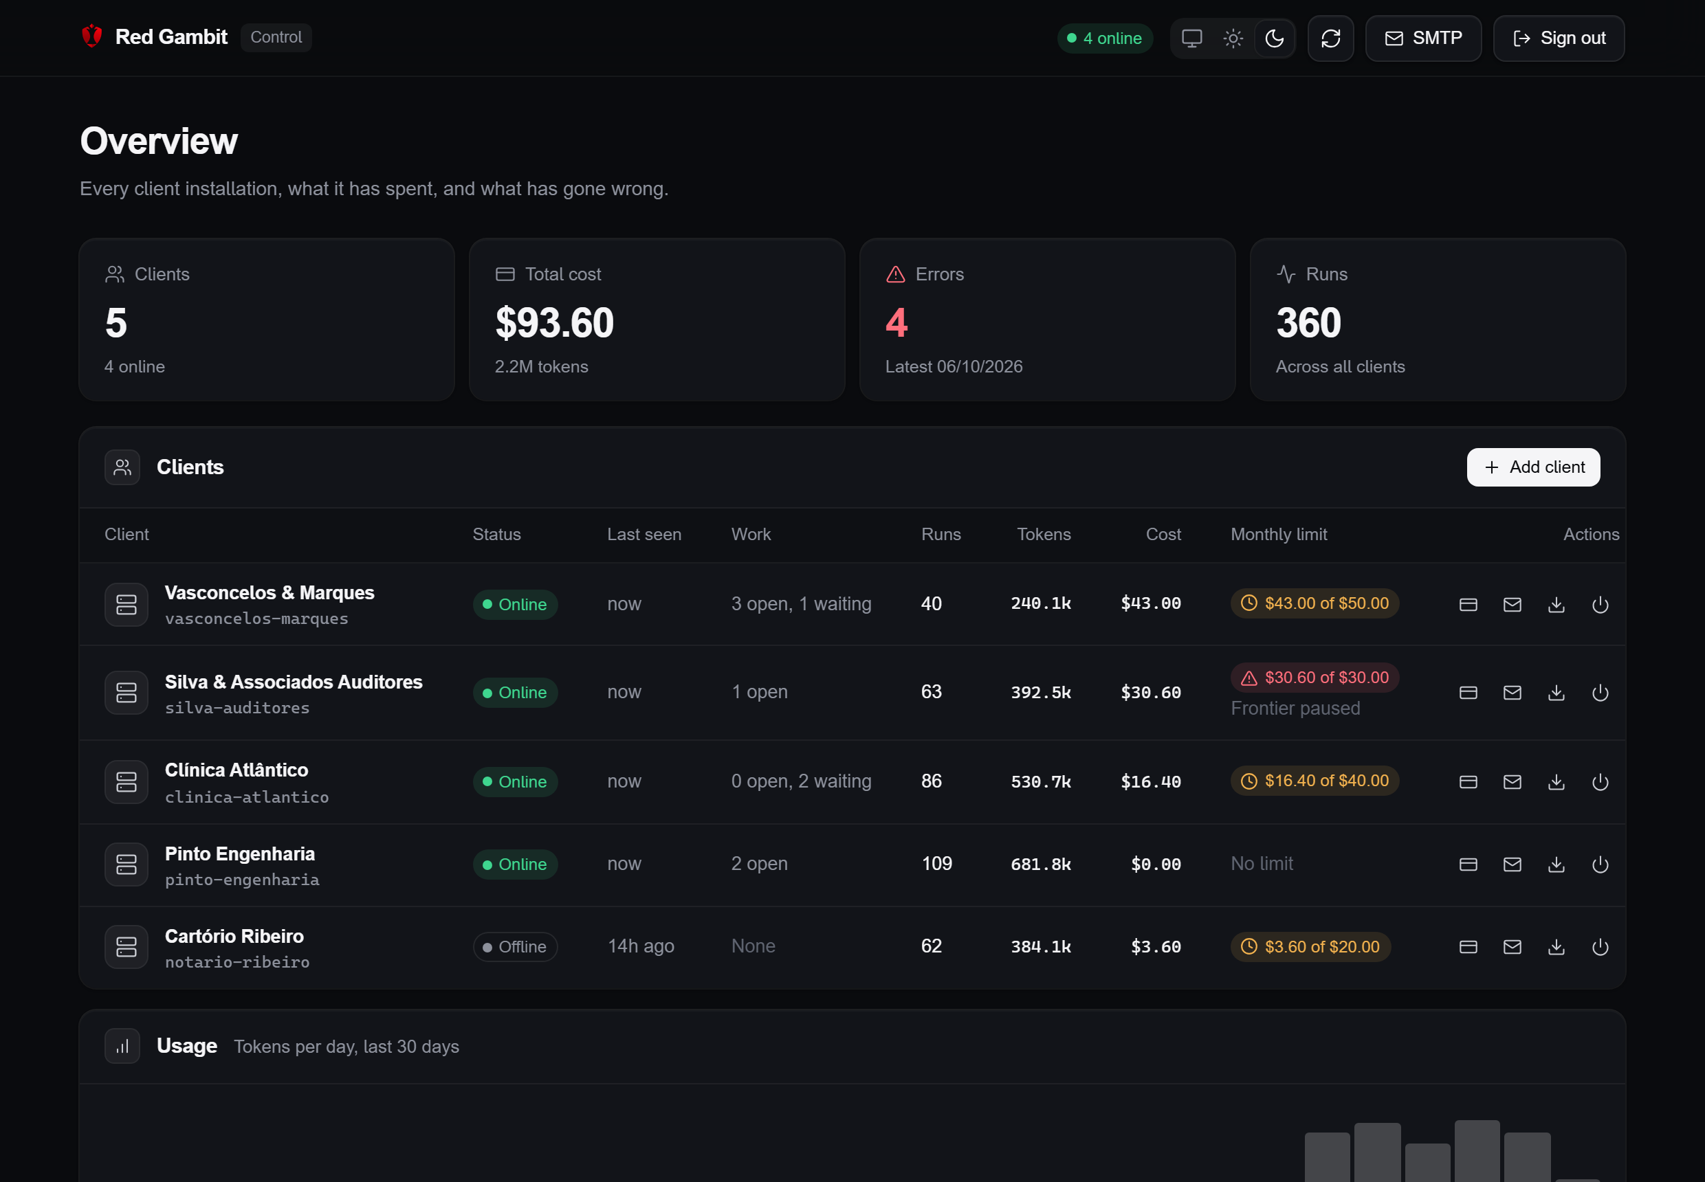The height and width of the screenshot is (1182, 1705).
Task: Click the '$3.60 of $20.00' limit badge
Action: point(1310,946)
